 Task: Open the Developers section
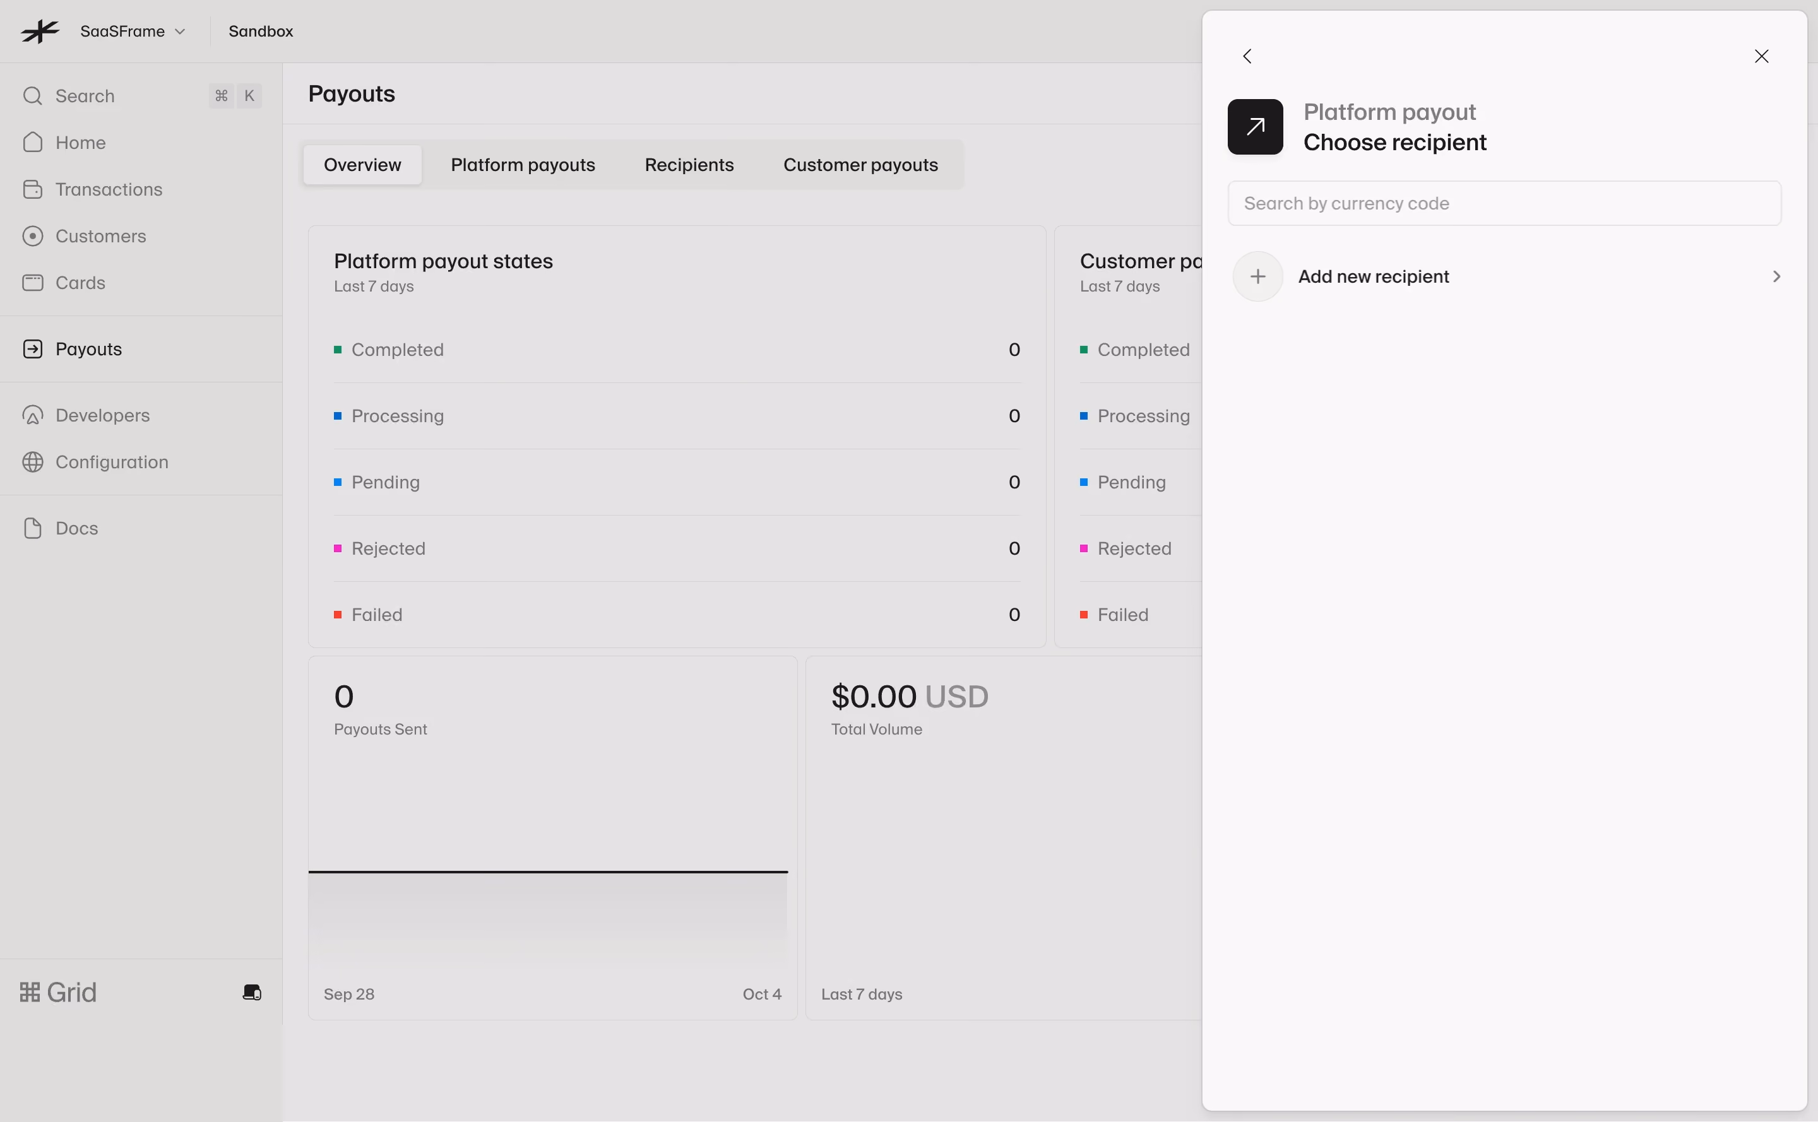coord(102,416)
